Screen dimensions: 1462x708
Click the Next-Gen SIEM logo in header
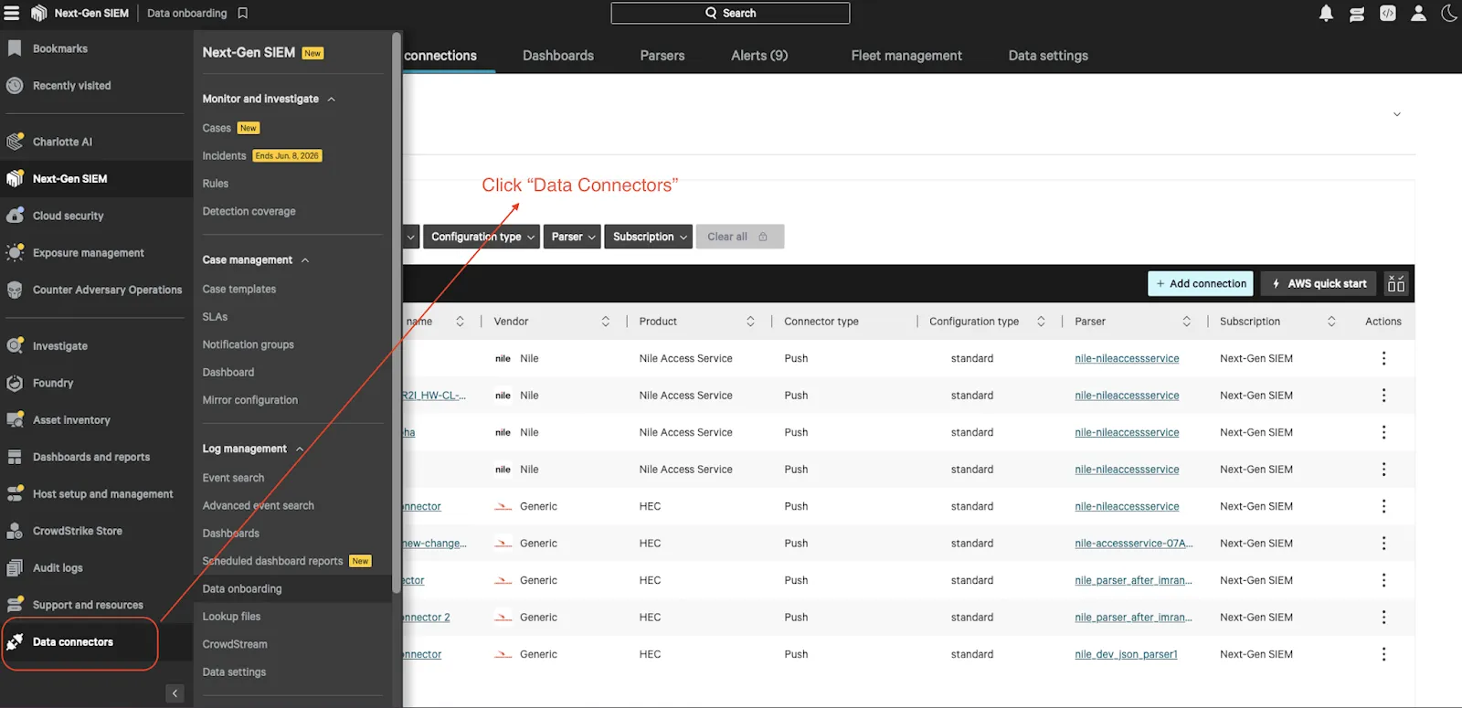coord(39,13)
